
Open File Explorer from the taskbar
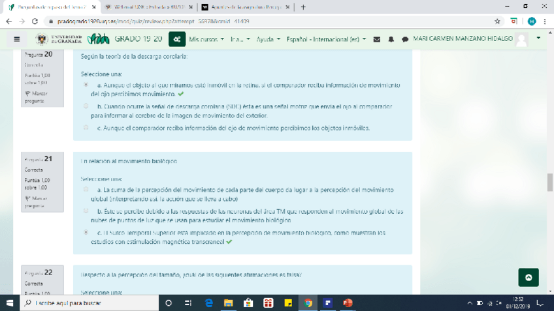tap(228, 303)
